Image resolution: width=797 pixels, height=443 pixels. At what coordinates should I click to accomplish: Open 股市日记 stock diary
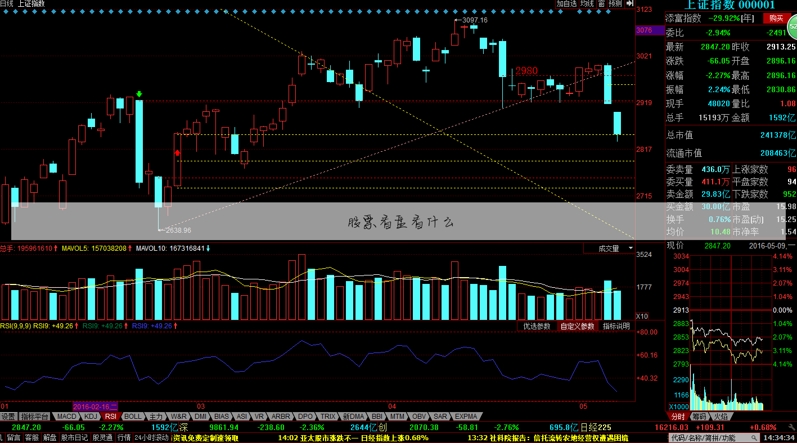[x=75, y=437]
